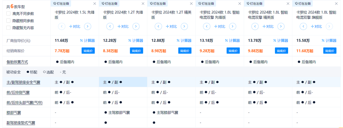The height and width of the screenshot is (128, 343).
Task: Remove the 1.5L 先锋版 column
Action: [x=95, y=4]
